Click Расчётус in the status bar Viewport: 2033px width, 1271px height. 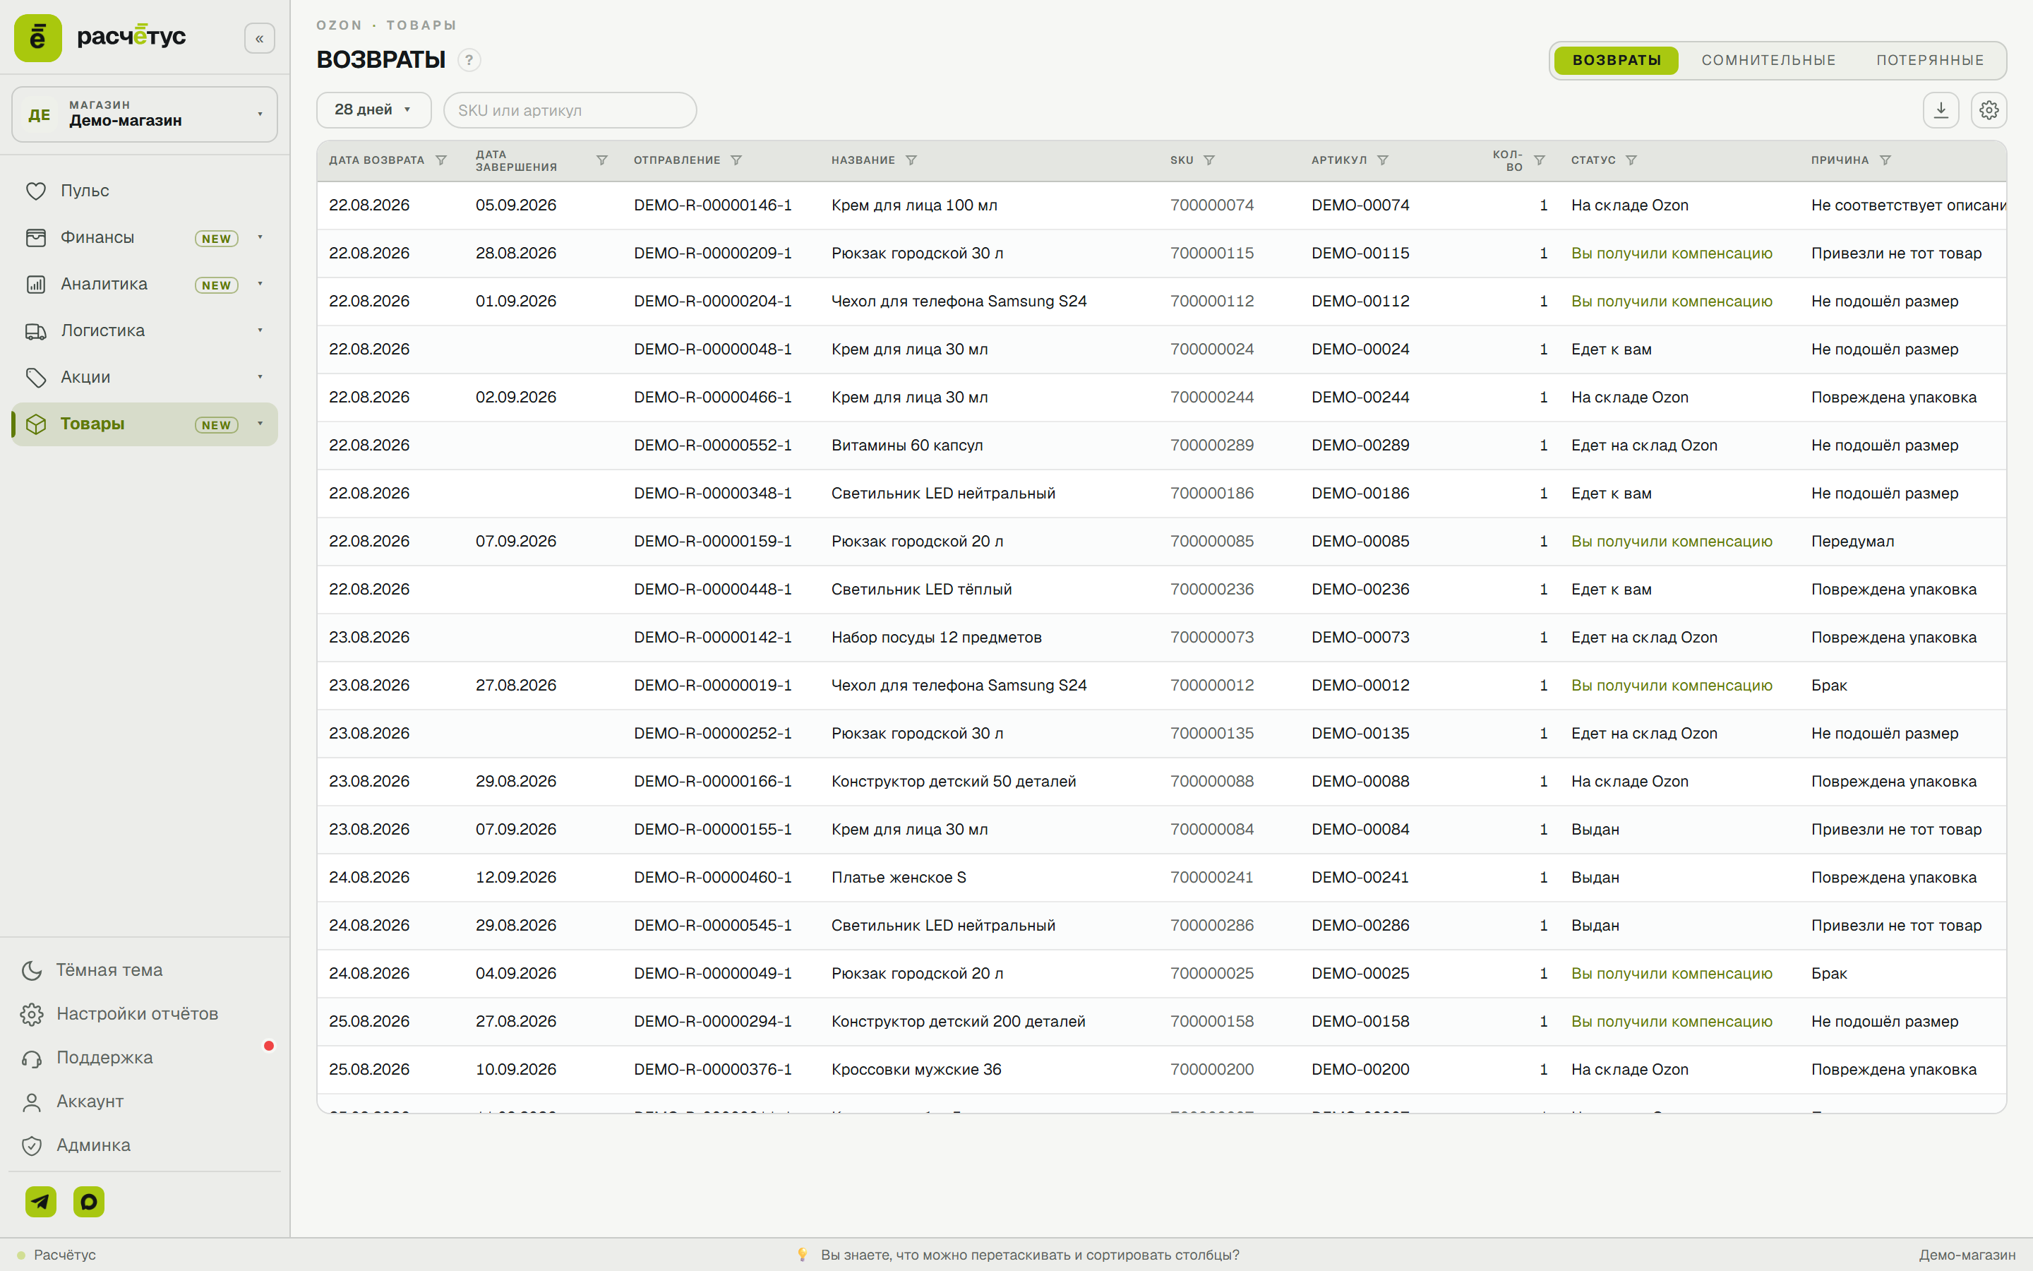coord(65,1255)
